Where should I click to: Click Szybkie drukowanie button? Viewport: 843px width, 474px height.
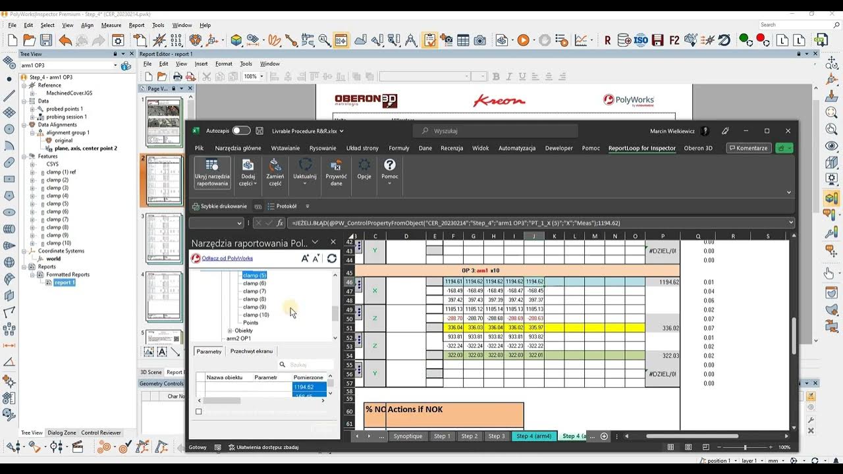pyautogui.click(x=219, y=206)
